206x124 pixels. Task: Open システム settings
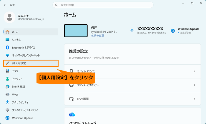31,40
